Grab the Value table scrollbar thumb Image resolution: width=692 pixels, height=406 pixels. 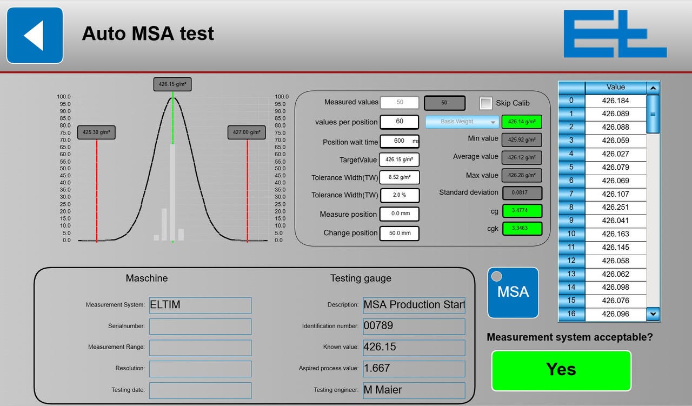tap(653, 114)
